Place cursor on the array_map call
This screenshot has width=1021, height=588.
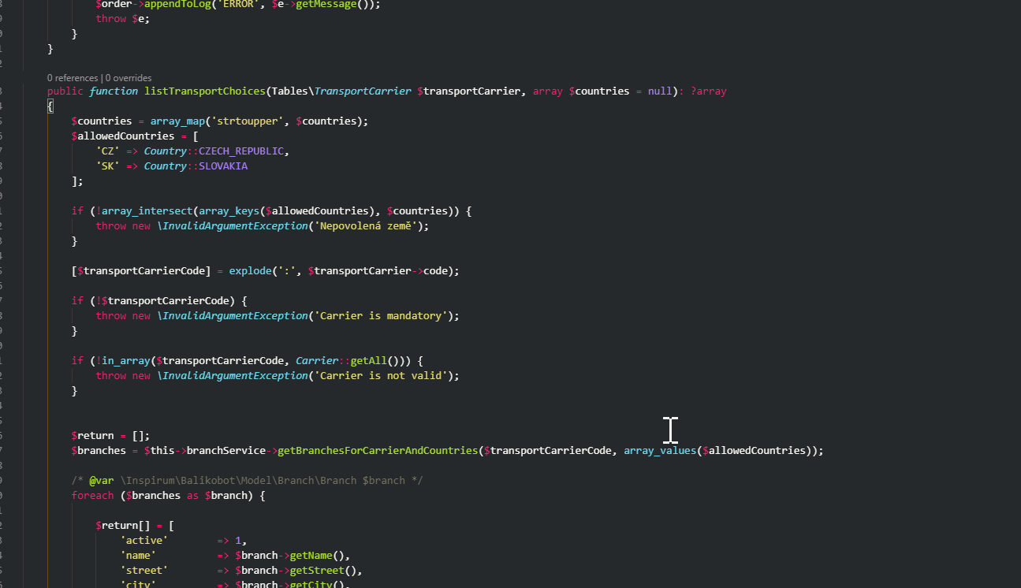[x=177, y=121]
